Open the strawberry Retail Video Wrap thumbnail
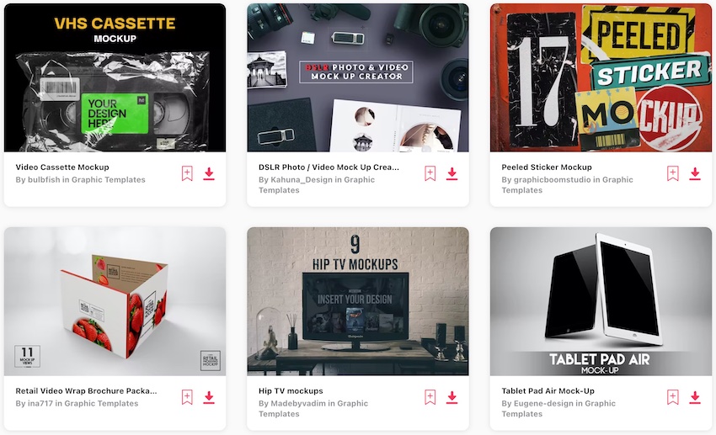This screenshot has width=716, height=435. click(115, 301)
